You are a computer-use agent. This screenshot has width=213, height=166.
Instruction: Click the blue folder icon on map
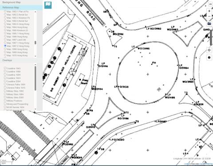(x=209, y=23)
